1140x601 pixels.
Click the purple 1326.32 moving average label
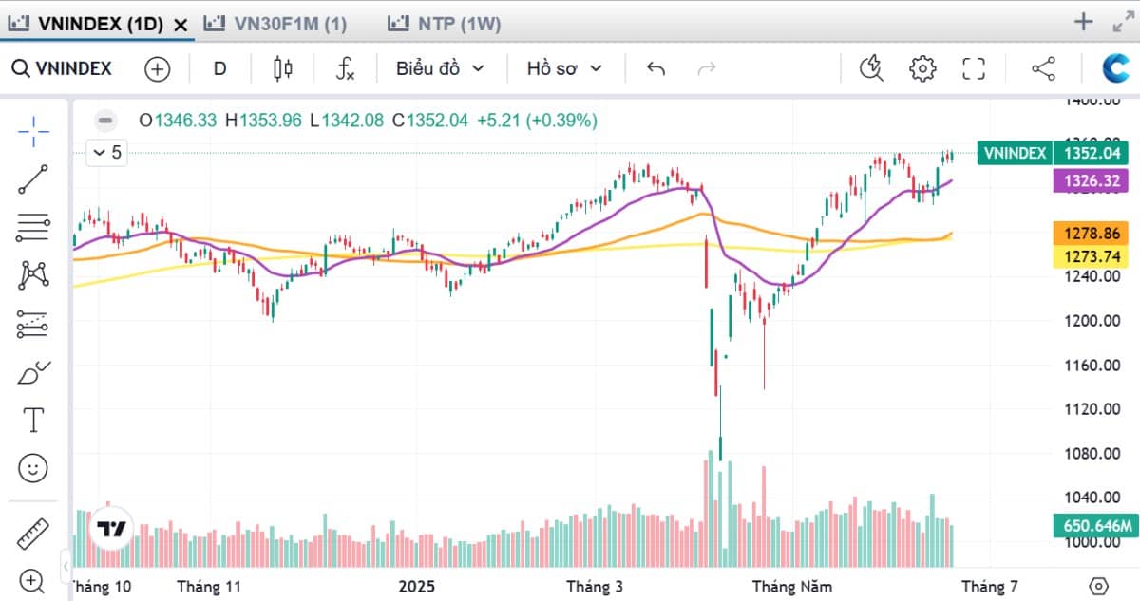(1091, 181)
